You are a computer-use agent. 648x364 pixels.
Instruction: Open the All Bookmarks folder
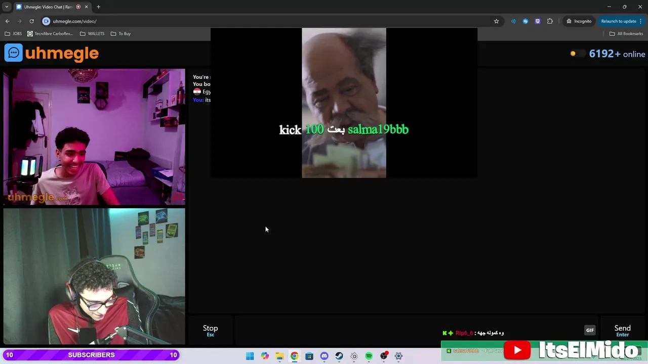[626, 33]
